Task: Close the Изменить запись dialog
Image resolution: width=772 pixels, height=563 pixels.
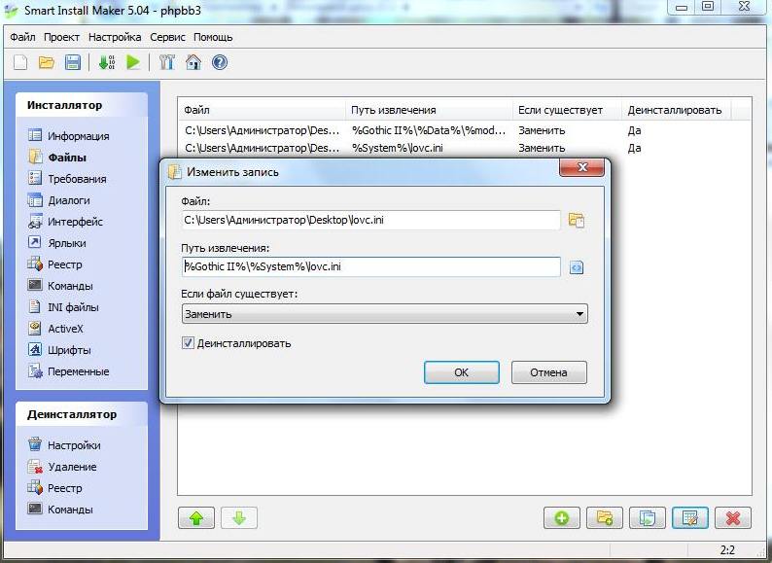Action: pos(582,167)
